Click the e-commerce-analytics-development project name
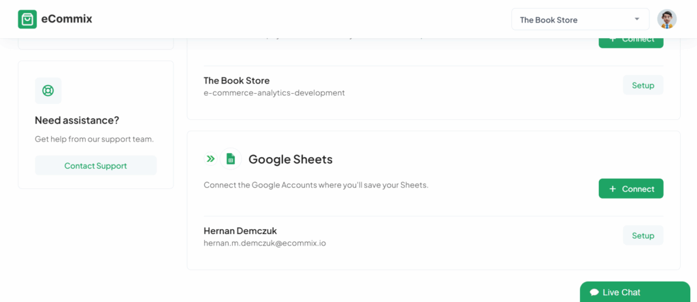This screenshot has height=302, width=697. (274, 93)
